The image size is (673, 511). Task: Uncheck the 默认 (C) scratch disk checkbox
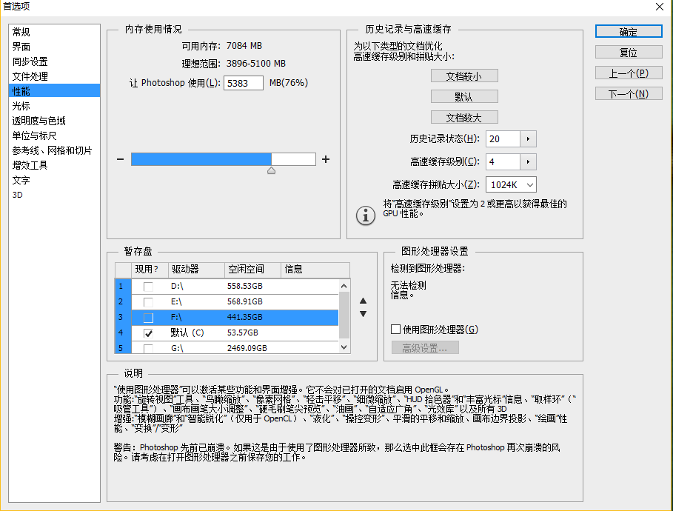point(148,333)
